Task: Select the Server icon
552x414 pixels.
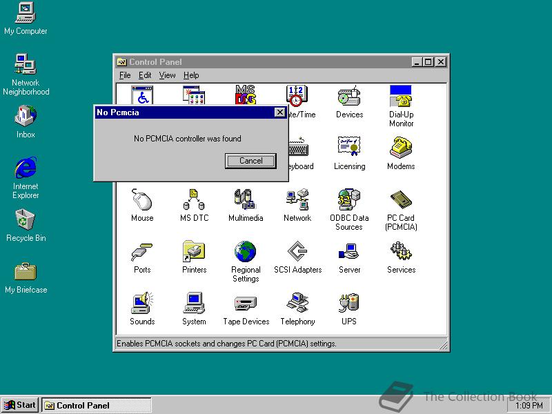Action: click(349, 251)
